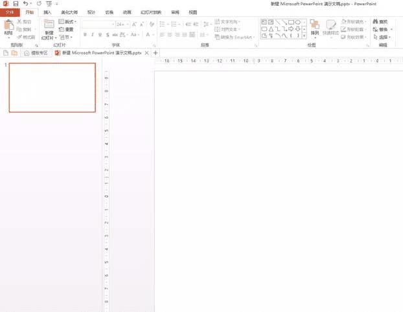Click the Undo arrow icon
The width and height of the screenshot is (403, 312).
click(25, 4)
